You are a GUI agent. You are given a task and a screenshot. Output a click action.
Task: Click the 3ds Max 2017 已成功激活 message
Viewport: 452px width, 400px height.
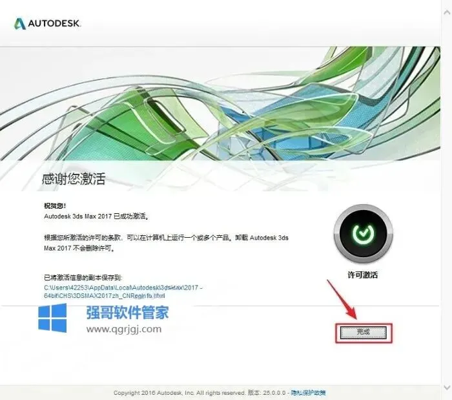tap(97, 216)
